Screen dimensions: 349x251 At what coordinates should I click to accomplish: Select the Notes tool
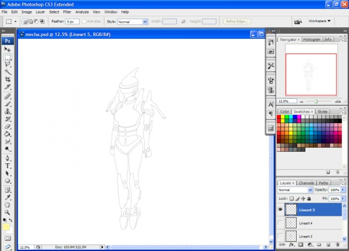coord(8,190)
